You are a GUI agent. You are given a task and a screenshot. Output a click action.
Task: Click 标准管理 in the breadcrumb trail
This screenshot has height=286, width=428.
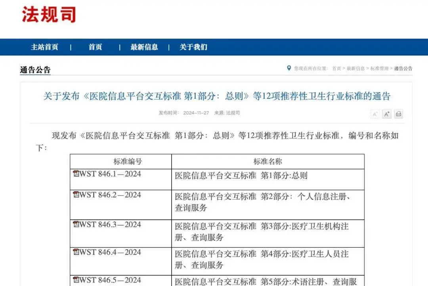click(379, 68)
